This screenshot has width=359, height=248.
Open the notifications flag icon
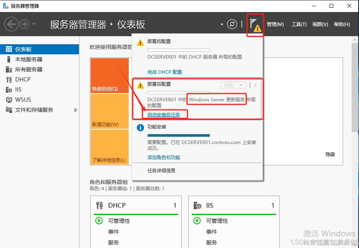255,25
